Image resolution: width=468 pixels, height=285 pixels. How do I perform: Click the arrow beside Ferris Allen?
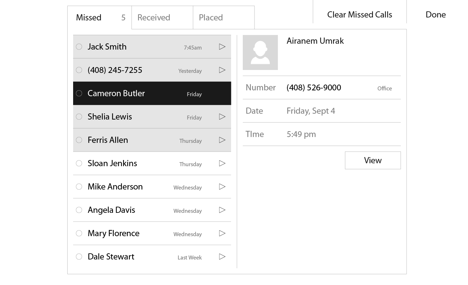pos(222,140)
